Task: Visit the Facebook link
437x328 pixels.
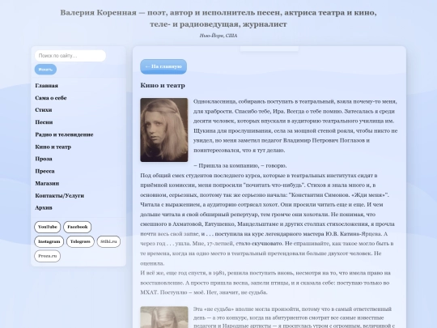Action: [78, 227]
